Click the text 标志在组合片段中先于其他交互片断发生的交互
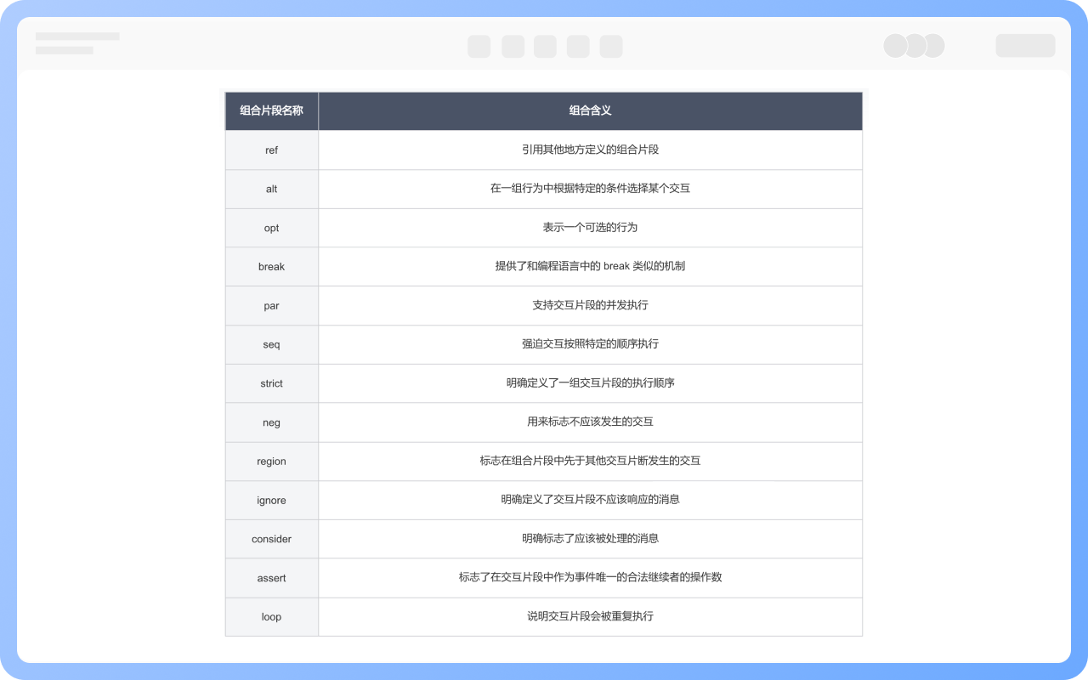The height and width of the screenshot is (680, 1088). [x=590, y=462]
